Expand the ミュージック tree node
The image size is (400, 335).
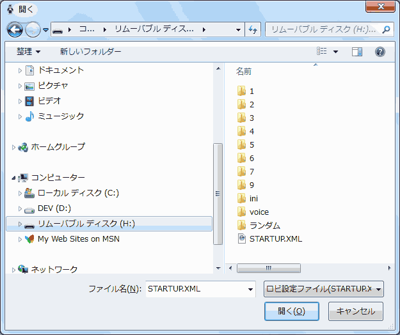(20, 117)
